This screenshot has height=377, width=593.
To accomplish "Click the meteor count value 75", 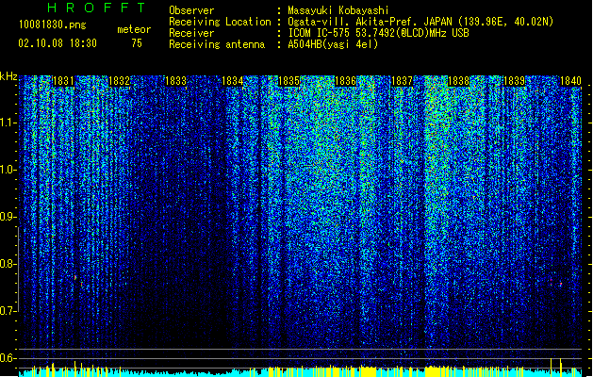I will click(137, 43).
